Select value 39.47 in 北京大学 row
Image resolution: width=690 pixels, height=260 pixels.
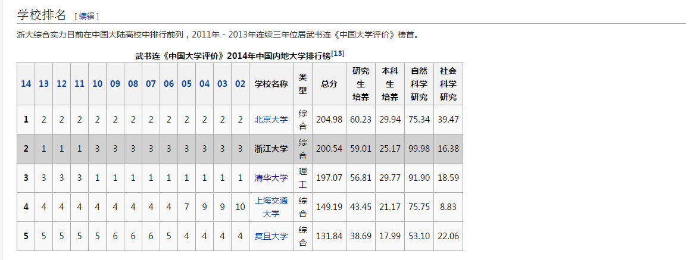(448, 119)
